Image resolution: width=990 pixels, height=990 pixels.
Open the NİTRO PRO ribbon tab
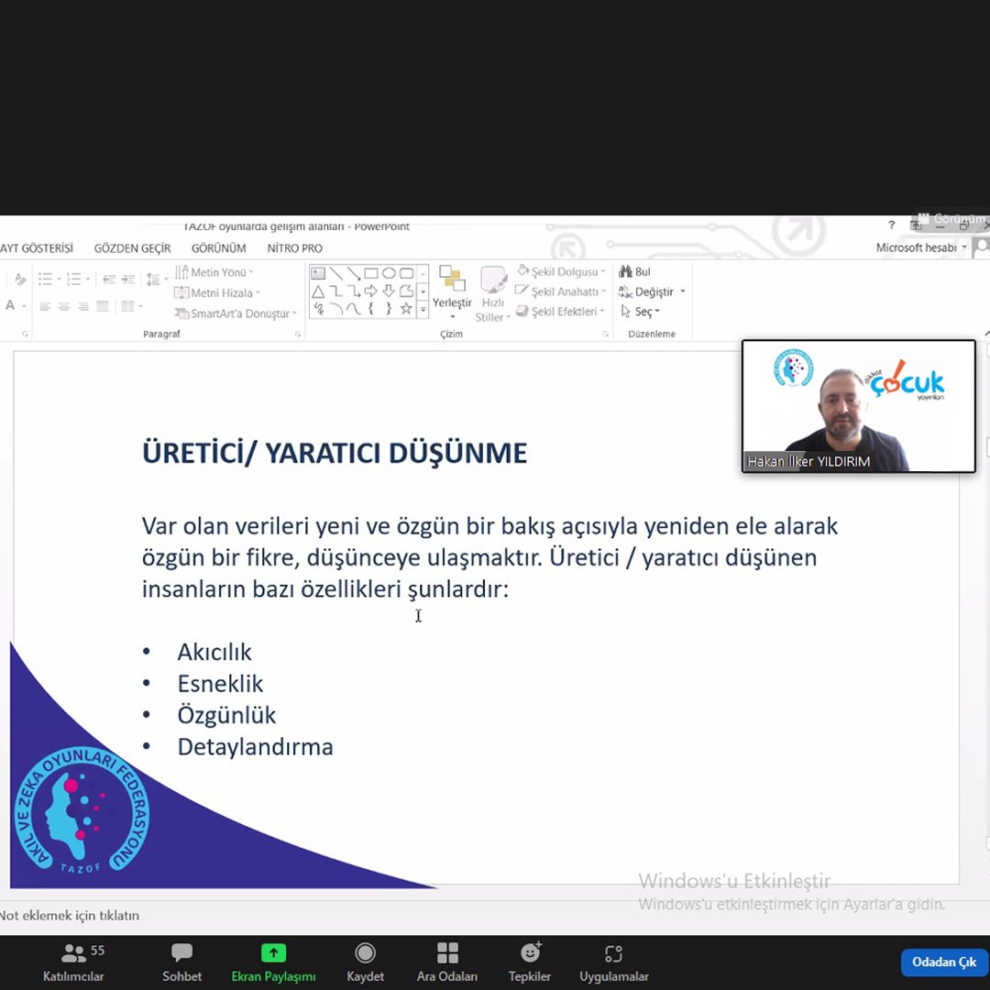click(295, 248)
